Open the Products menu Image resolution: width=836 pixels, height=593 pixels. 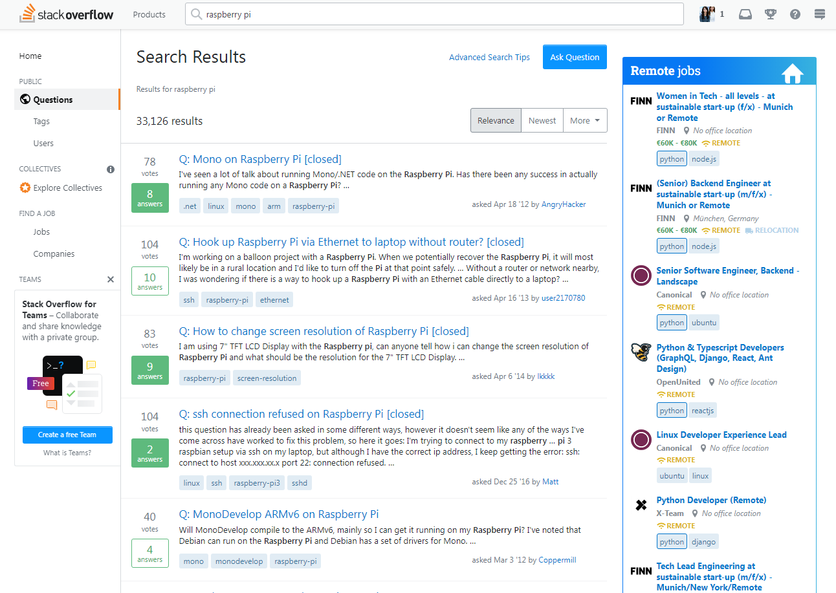(149, 14)
